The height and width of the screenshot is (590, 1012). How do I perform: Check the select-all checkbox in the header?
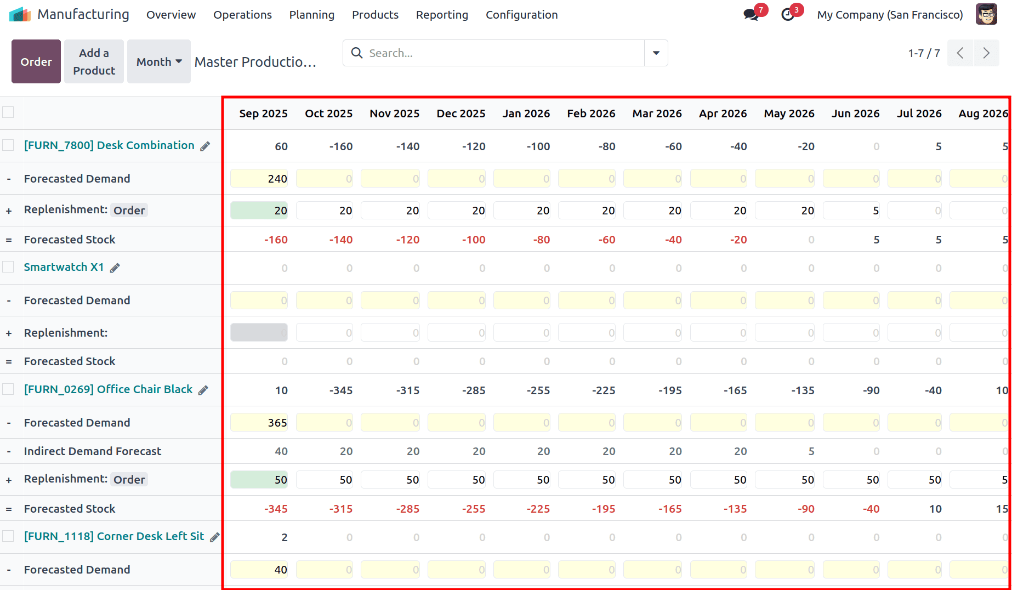tap(8, 112)
